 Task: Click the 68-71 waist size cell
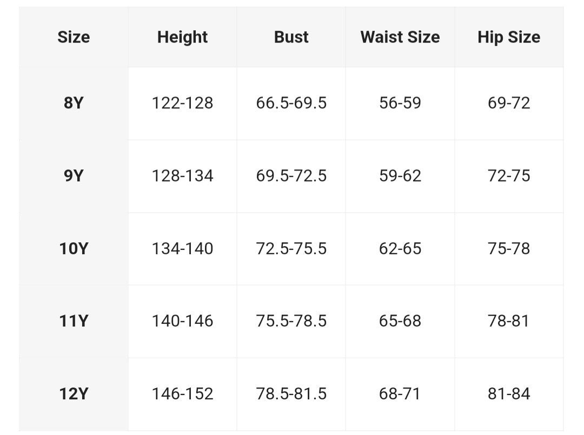tap(400, 394)
